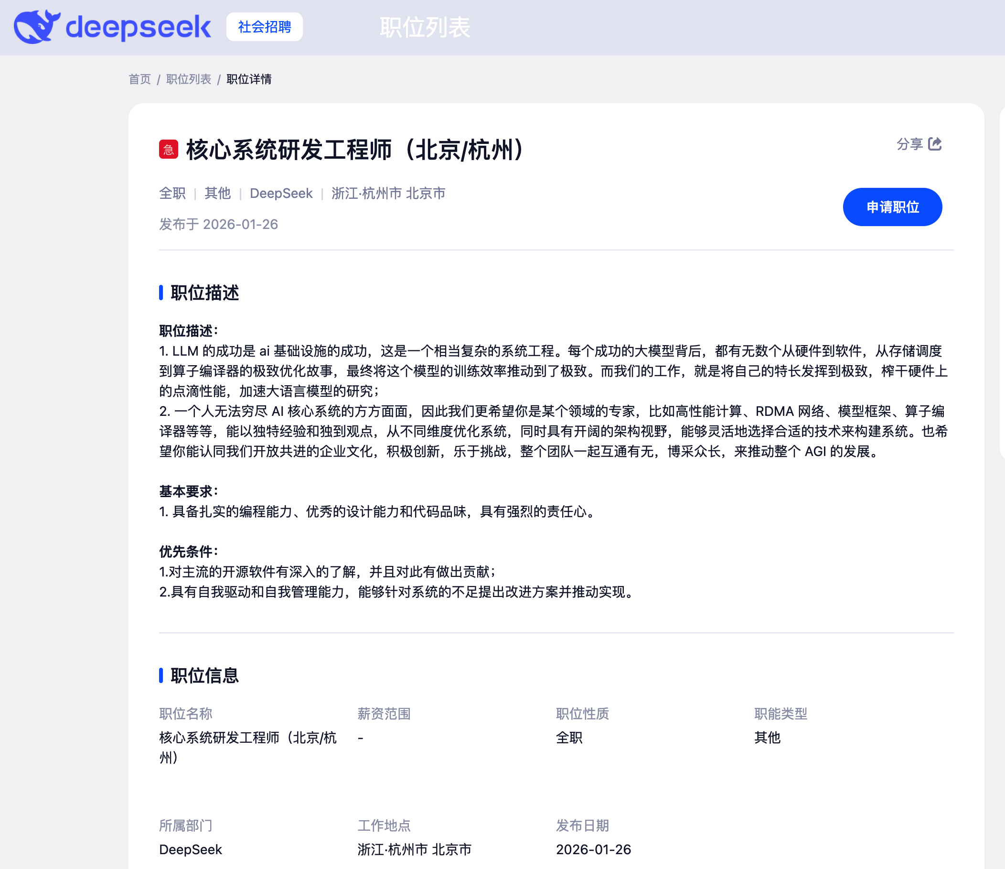Click the 全职 tag under the title
The width and height of the screenshot is (1005, 869).
click(x=172, y=193)
